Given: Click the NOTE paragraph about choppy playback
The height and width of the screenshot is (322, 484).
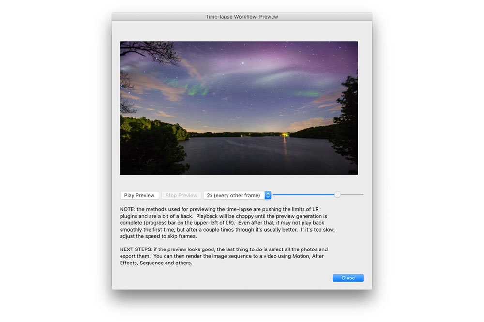Looking at the screenshot, I should [227, 222].
